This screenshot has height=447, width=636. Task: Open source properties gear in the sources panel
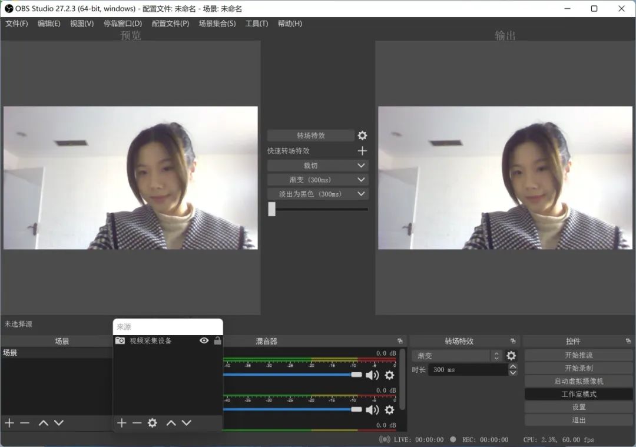tap(153, 423)
